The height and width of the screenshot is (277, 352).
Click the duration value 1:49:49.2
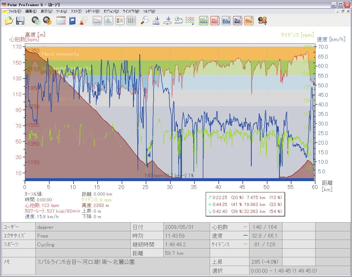[x=186, y=244]
